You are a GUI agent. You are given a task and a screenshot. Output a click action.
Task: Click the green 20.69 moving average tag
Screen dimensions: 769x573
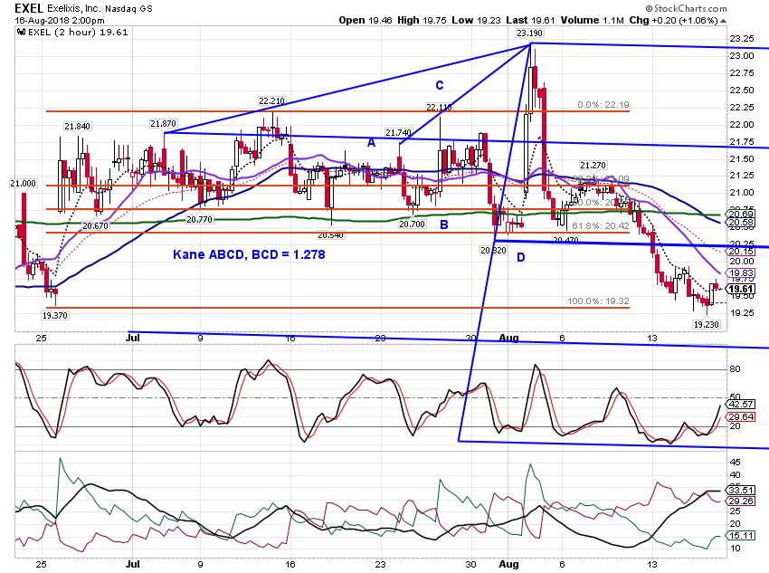point(741,214)
